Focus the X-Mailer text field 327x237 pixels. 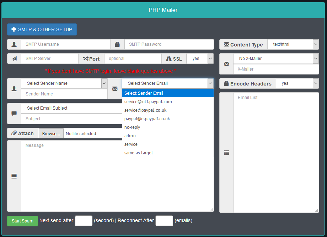click(276, 69)
